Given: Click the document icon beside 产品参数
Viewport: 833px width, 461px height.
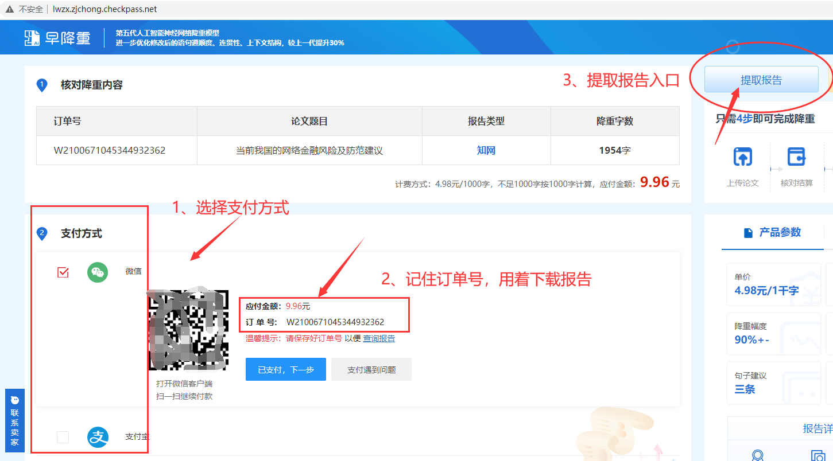Looking at the screenshot, I should coord(748,233).
